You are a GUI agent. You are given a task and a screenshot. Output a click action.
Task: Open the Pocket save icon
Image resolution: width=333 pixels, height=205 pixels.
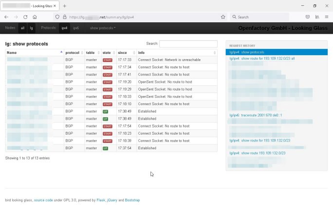(x=308, y=17)
